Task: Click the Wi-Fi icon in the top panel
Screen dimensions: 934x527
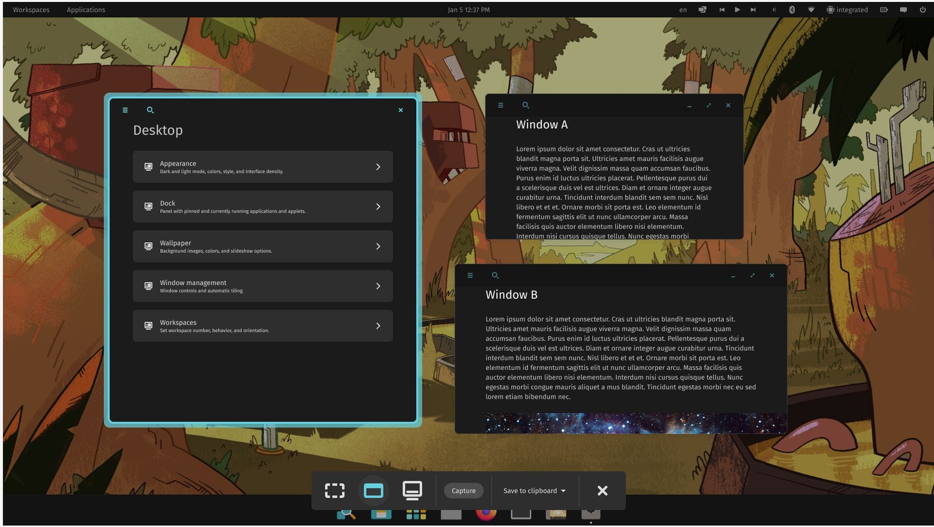Action: (x=811, y=9)
